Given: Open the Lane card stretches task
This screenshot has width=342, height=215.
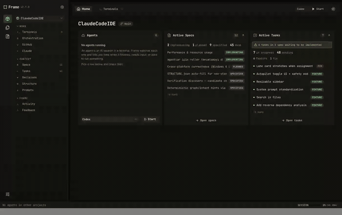Looking at the screenshot, I should point(288,66).
